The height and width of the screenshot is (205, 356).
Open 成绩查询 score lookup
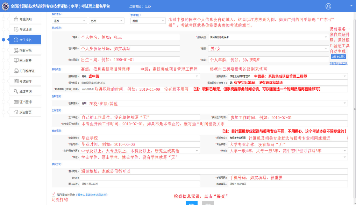25,92
